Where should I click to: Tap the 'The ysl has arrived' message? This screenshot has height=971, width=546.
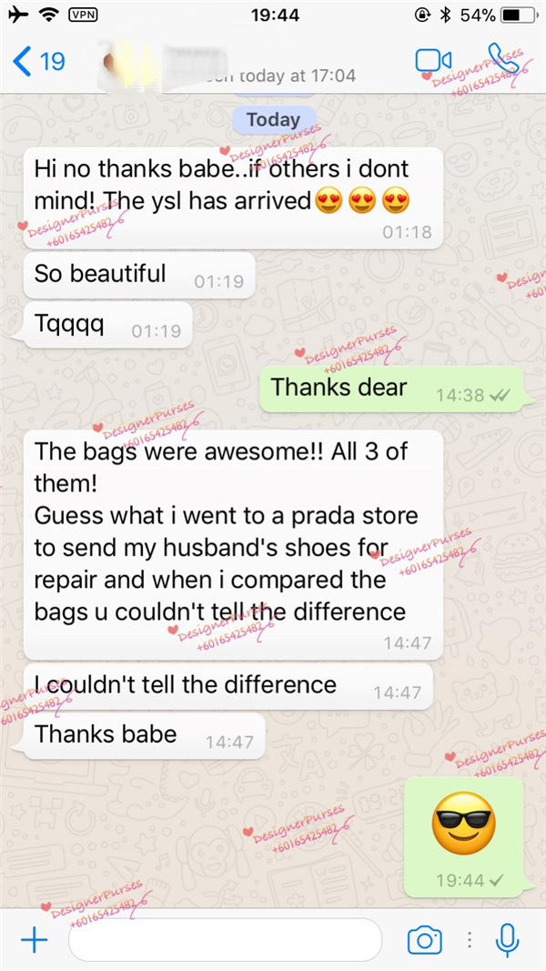click(x=233, y=198)
